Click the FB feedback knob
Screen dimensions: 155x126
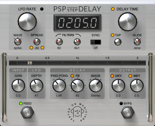(77, 86)
